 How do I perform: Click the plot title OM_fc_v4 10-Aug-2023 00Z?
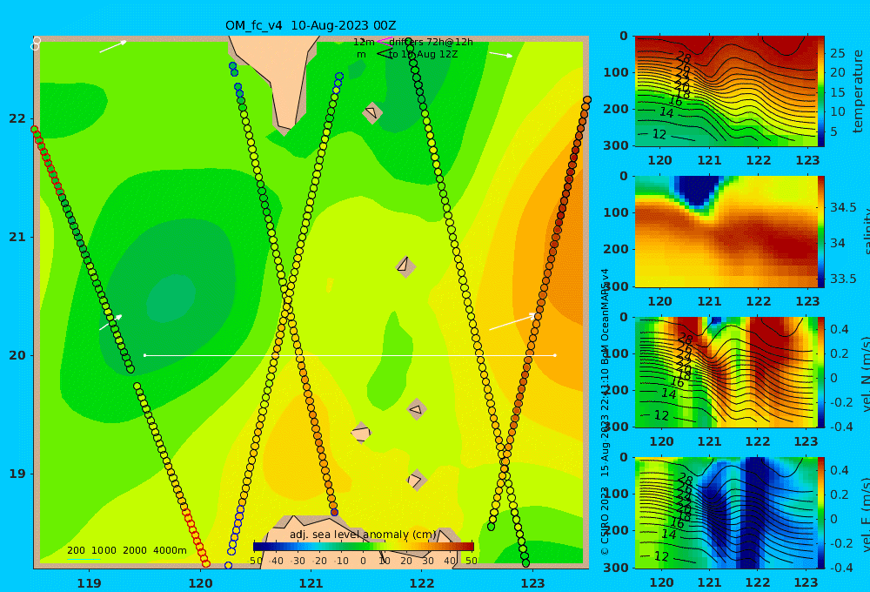(311, 25)
